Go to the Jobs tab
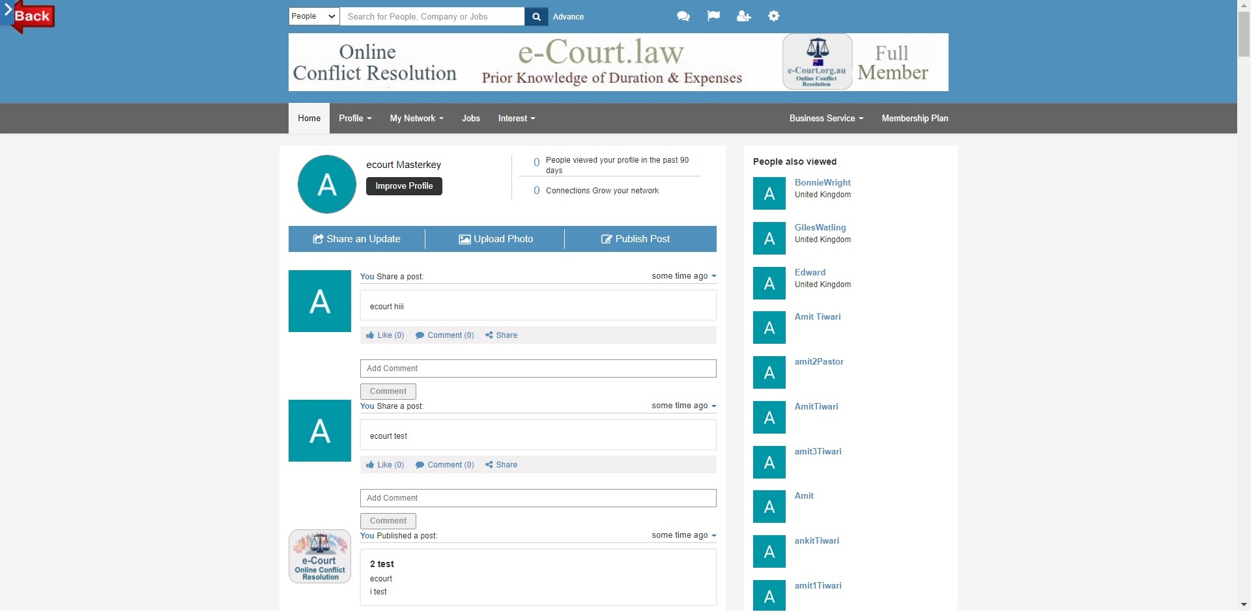1260x612 pixels. point(470,118)
